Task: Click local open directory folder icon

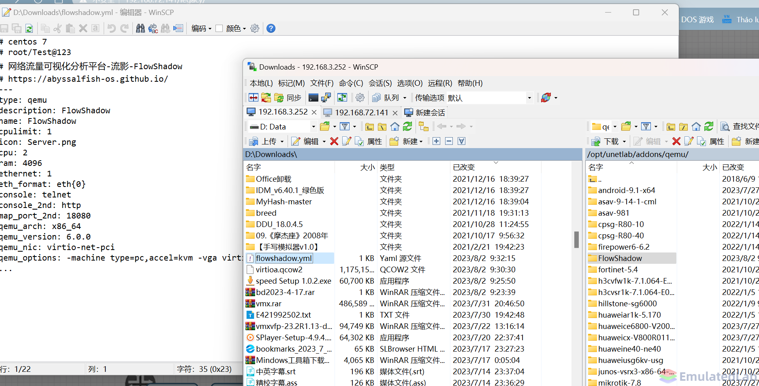Action: tap(324, 127)
